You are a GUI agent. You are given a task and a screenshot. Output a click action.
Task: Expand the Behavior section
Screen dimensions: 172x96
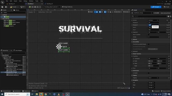[x=132, y=39]
